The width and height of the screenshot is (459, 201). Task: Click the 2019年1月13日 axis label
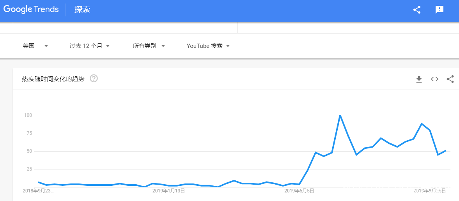click(168, 191)
